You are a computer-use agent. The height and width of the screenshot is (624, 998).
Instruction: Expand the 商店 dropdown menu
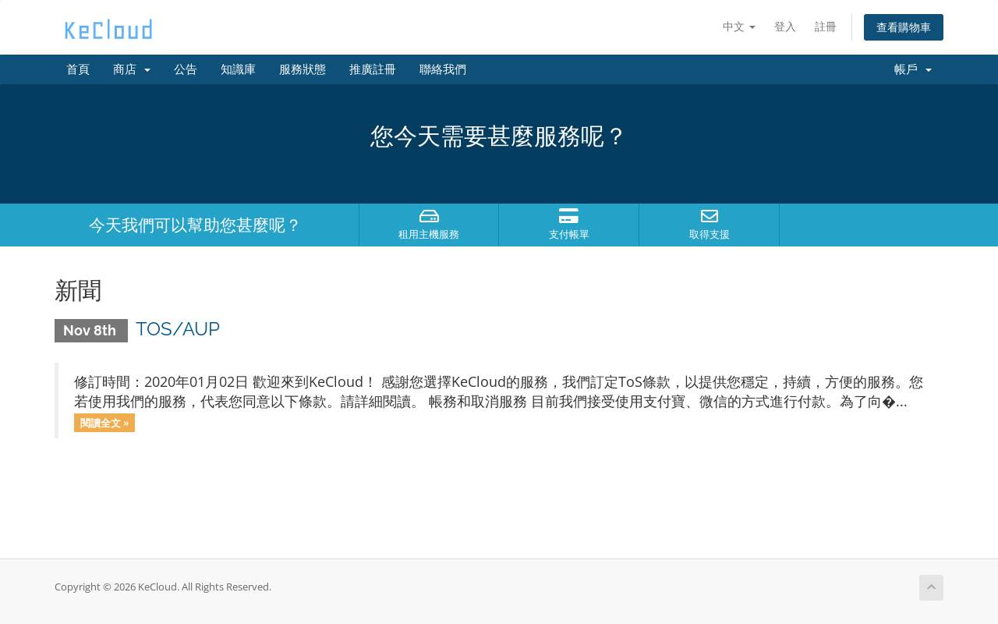132,69
